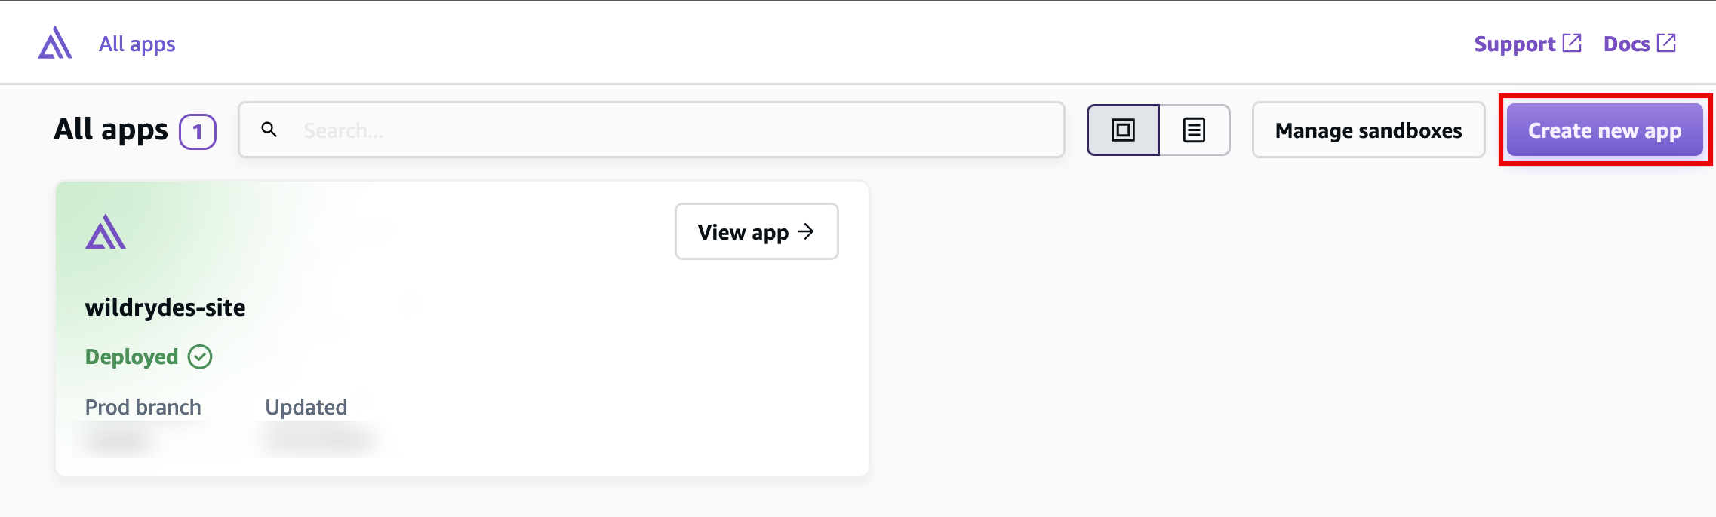Open the All apps breadcrumb link
Image resolution: width=1716 pixels, height=517 pixels.
(137, 44)
